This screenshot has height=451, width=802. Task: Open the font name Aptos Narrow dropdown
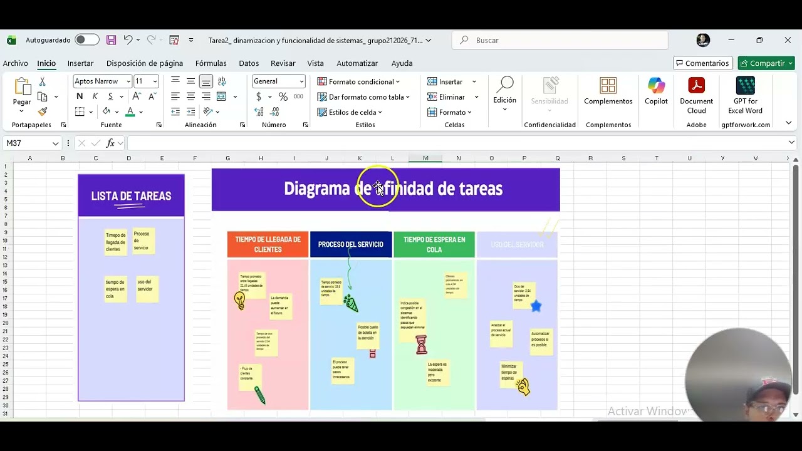128,81
